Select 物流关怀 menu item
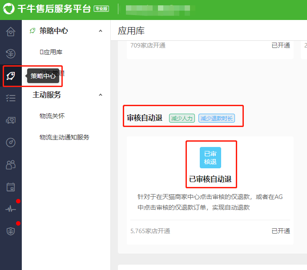Screen dimensions: 307x270 (52, 116)
